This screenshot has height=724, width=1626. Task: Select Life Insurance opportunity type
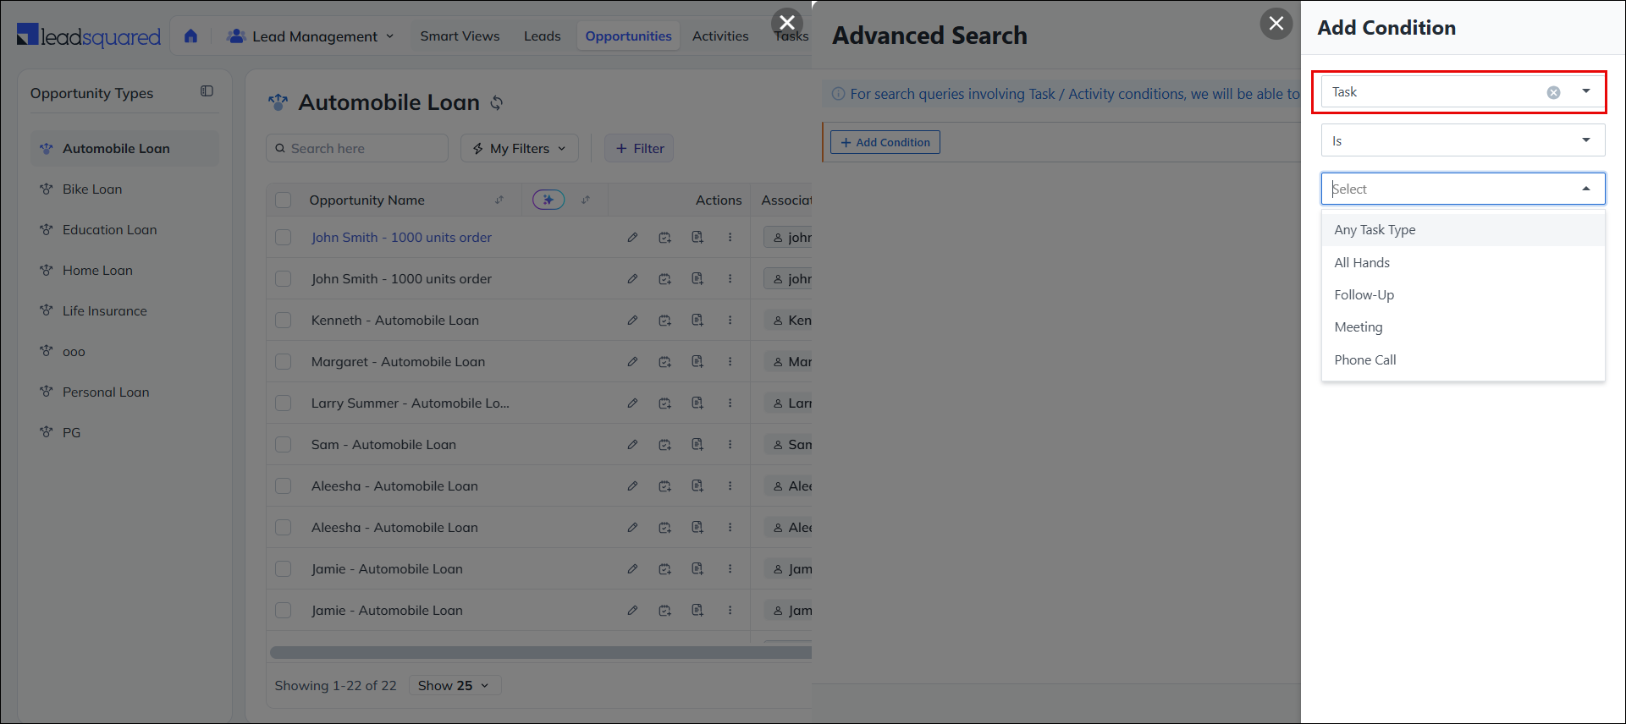(x=124, y=311)
